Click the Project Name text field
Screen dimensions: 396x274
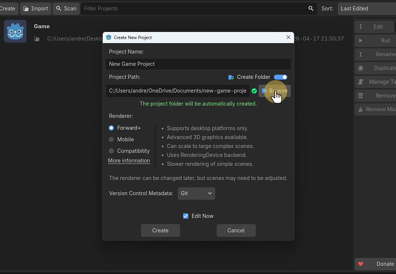pos(198,64)
